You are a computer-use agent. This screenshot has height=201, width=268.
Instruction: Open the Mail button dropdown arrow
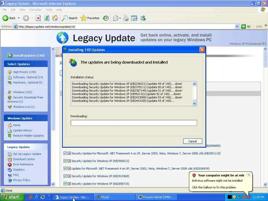point(120,18)
